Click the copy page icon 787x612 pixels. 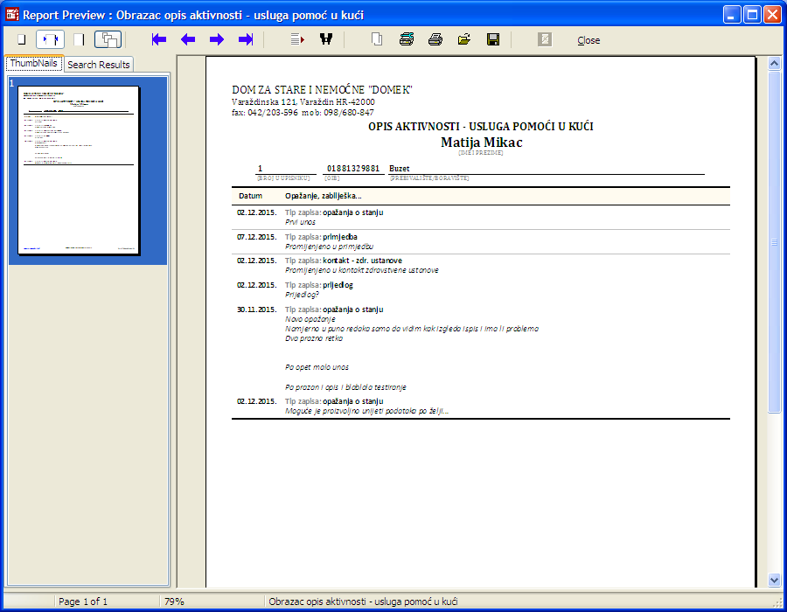click(377, 39)
